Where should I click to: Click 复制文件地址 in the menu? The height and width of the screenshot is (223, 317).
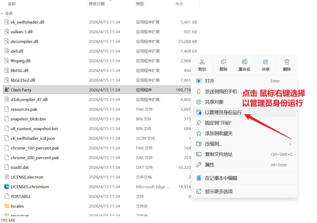(219, 154)
